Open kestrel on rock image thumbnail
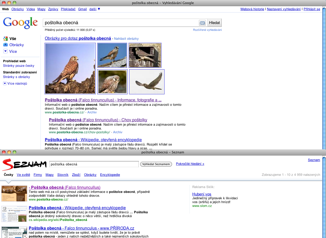Screen dimensions: 326x238 coord(112,55)
